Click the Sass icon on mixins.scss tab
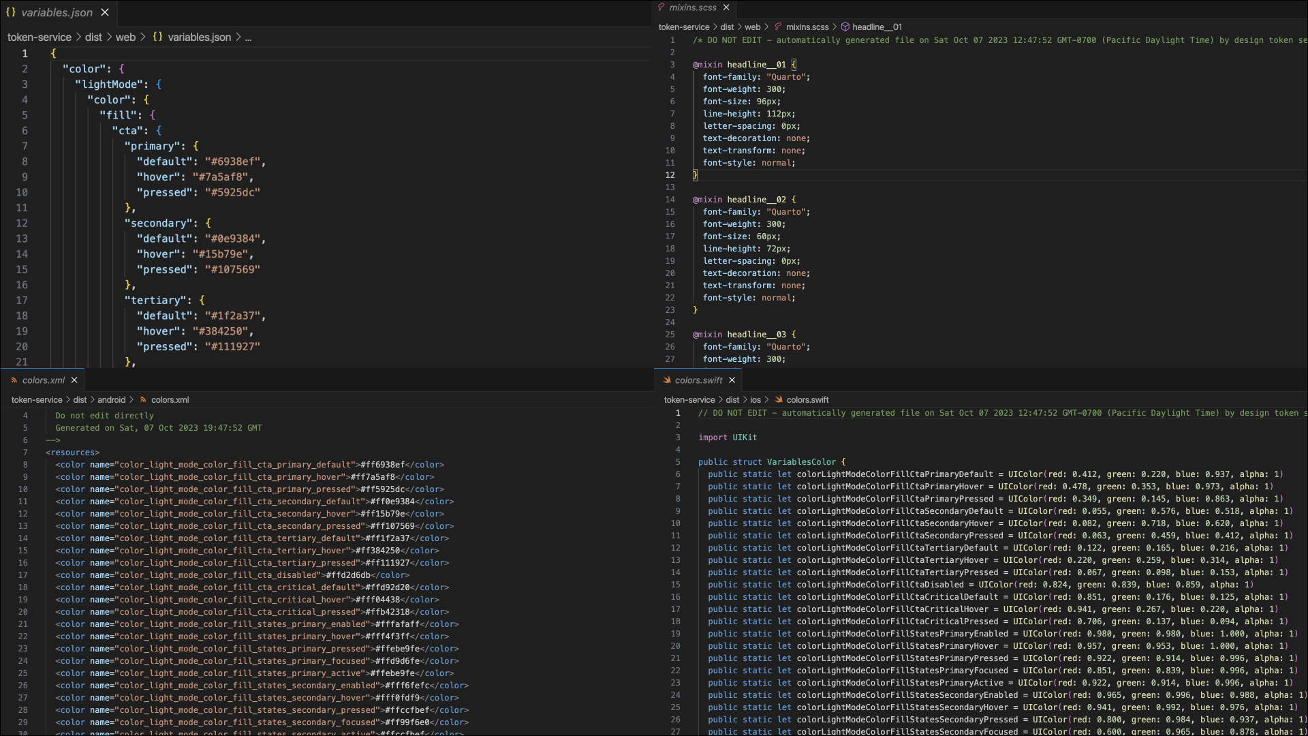This screenshot has width=1308, height=736. pos(661,7)
